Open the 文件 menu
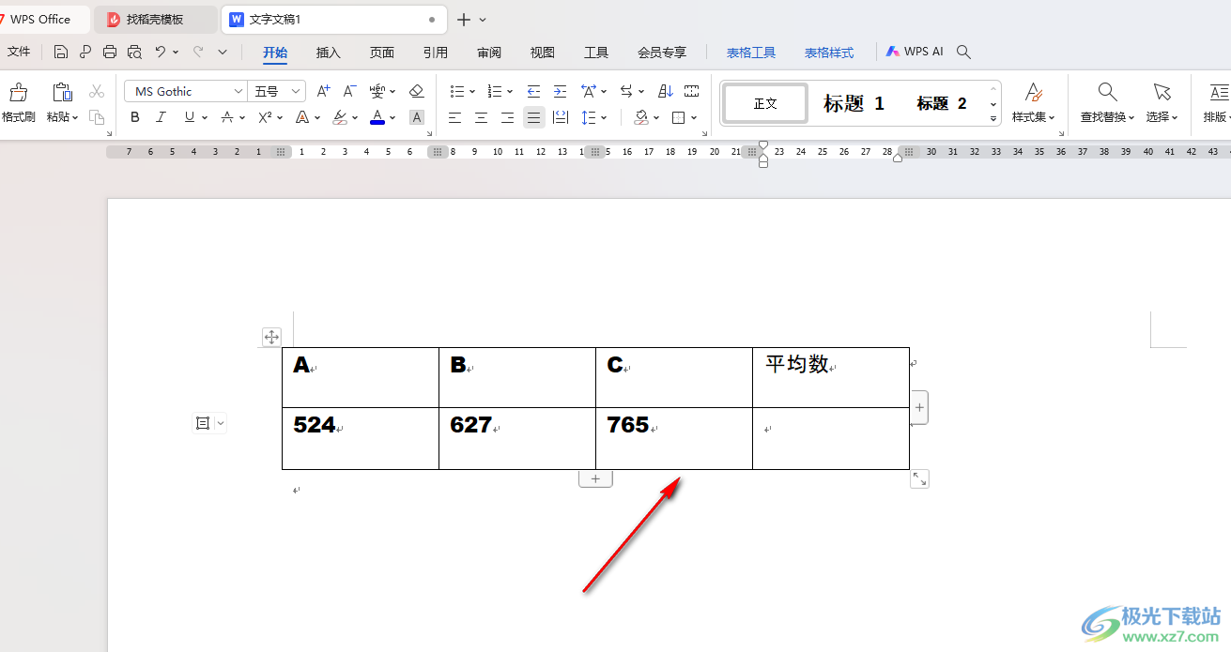1231x652 pixels. 19,53
